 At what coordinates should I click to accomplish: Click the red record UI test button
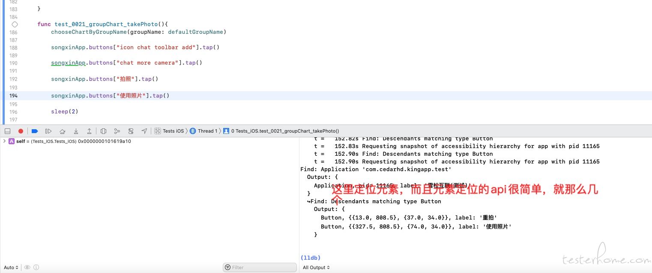coord(21,131)
